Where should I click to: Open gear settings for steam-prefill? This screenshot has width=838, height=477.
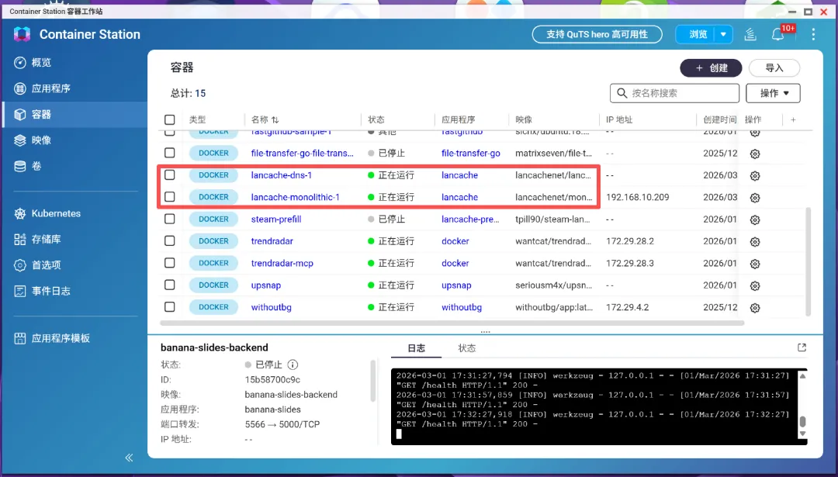pyautogui.click(x=755, y=219)
